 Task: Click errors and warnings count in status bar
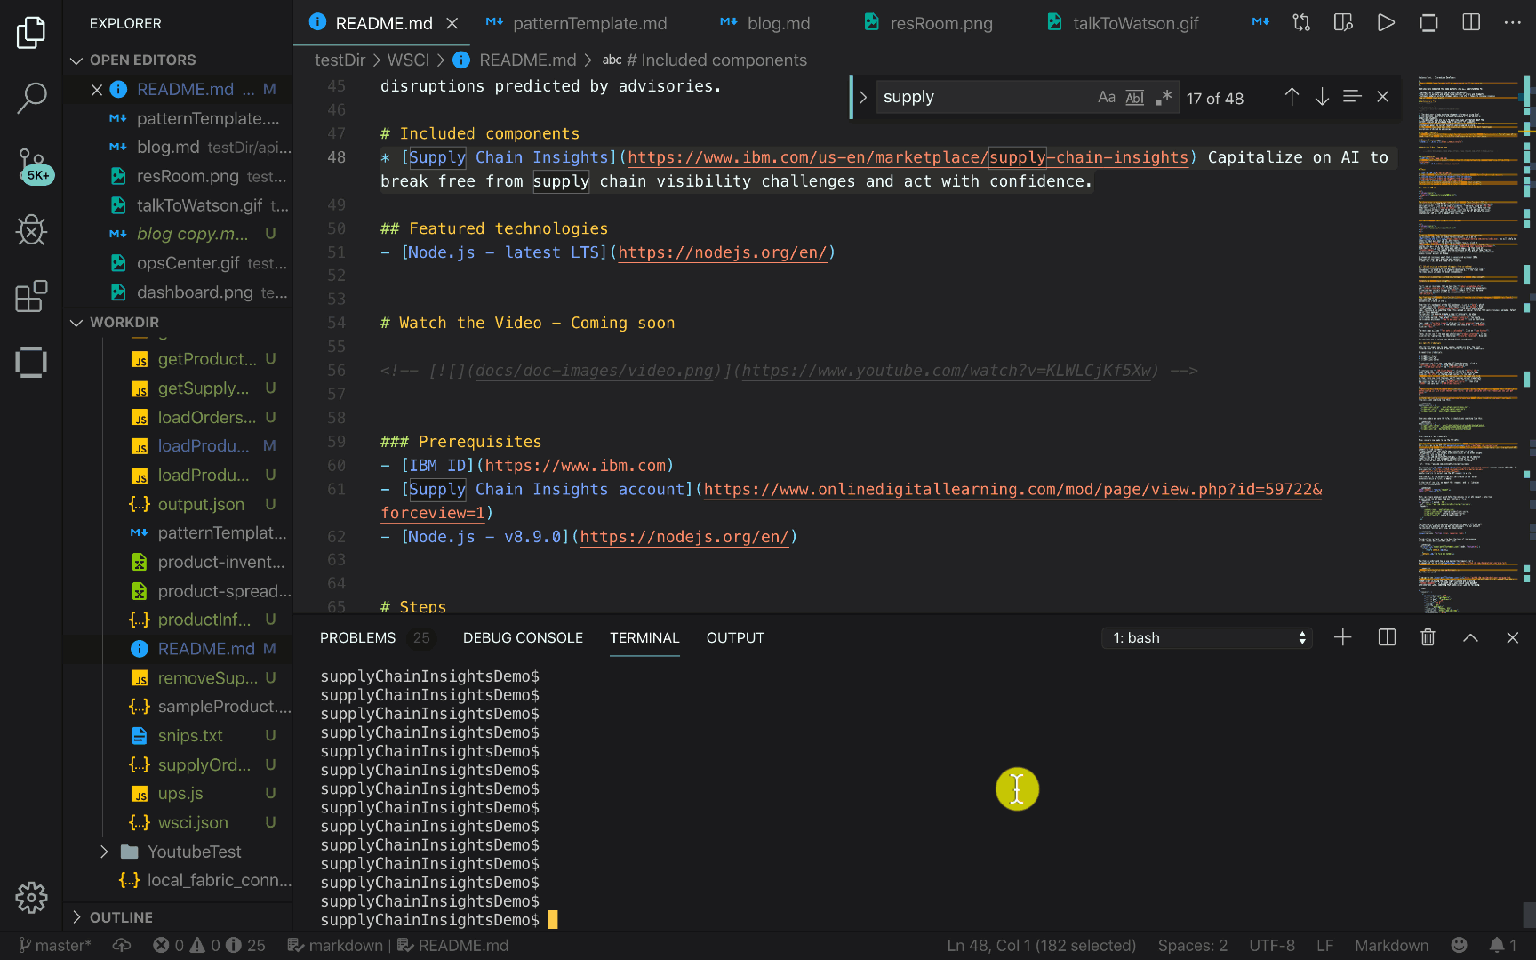[209, 945]
